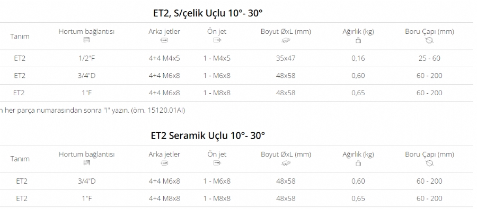This screenshot has height=209, width=477.
Task: Click dimension icon under first Boyut header
Action: pos(286,40)
